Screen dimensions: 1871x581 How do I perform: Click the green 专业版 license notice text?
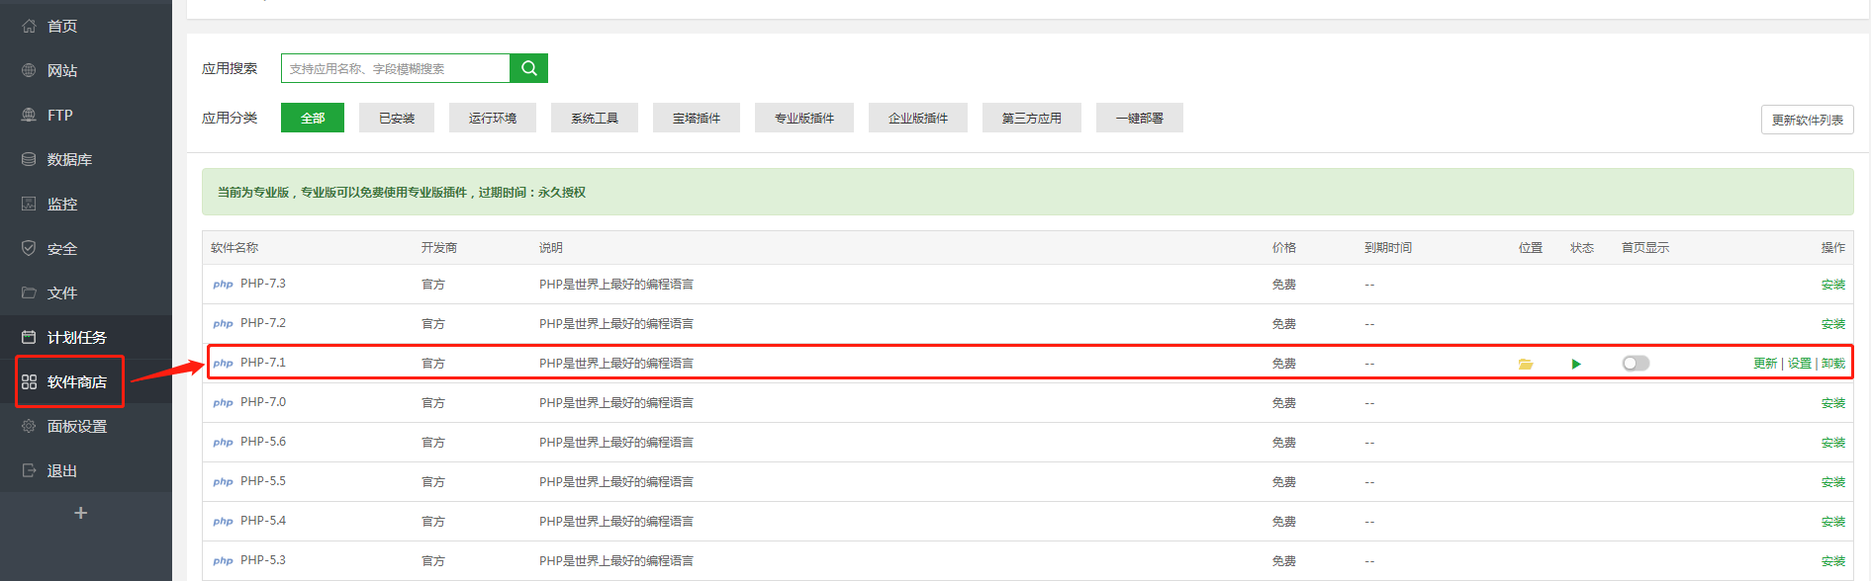(402, 193)
